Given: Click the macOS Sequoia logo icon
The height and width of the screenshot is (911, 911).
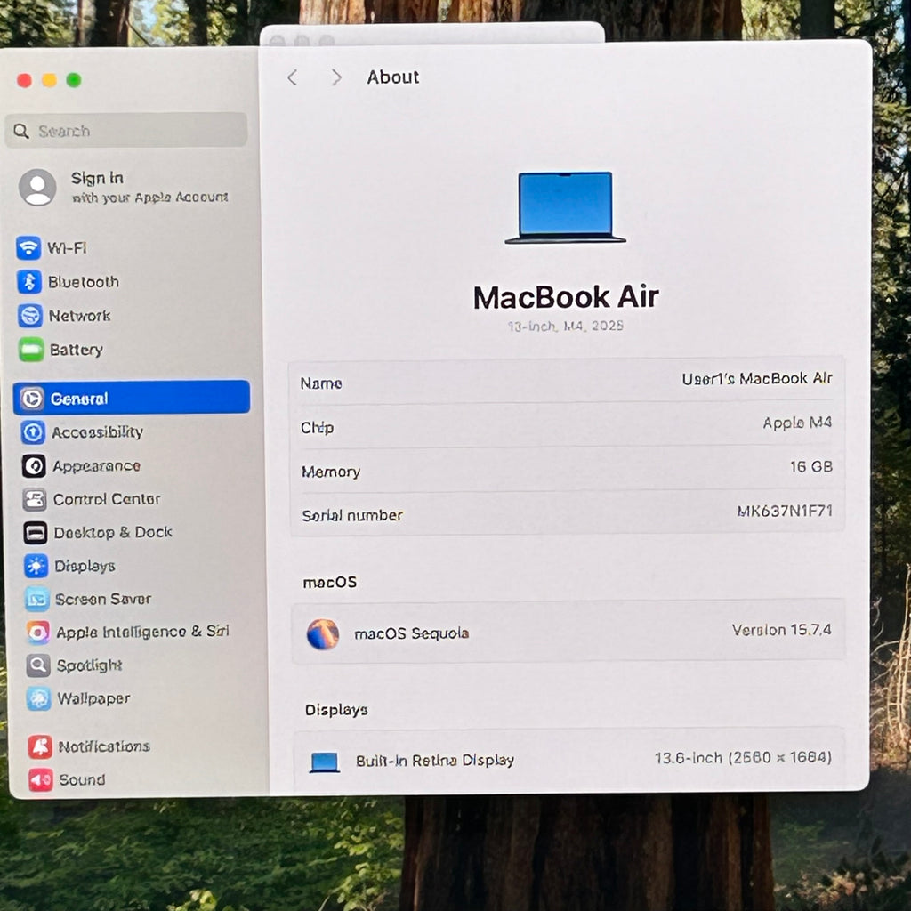Looking at the screenshot, I should point(323,633).
